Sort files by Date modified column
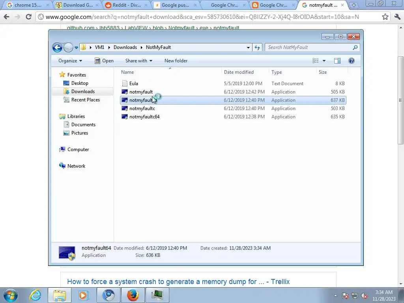The width and height of the screenshot is (404, 303). click(x=245, y=72)
